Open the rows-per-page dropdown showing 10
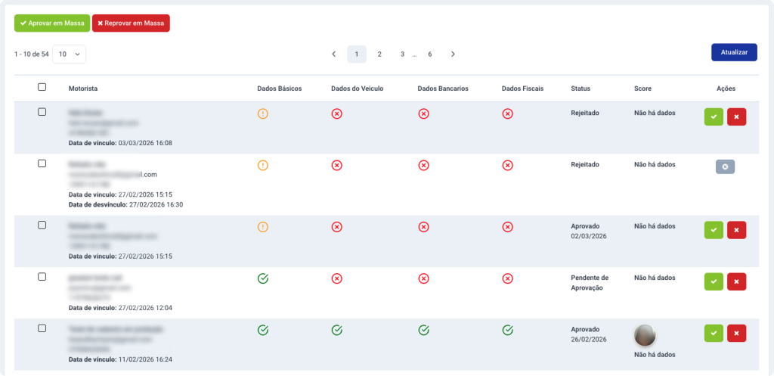The height and width of the screenshot is (376, 774). click(69, 54)
